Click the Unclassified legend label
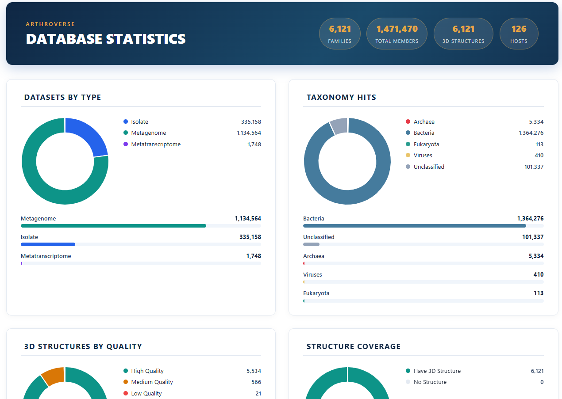 (x=429, y=167)
